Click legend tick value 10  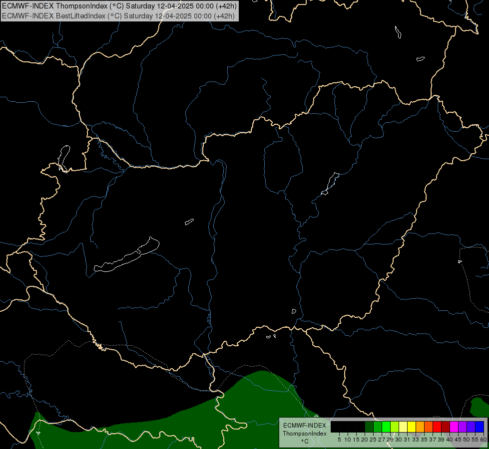pos(348,440)
